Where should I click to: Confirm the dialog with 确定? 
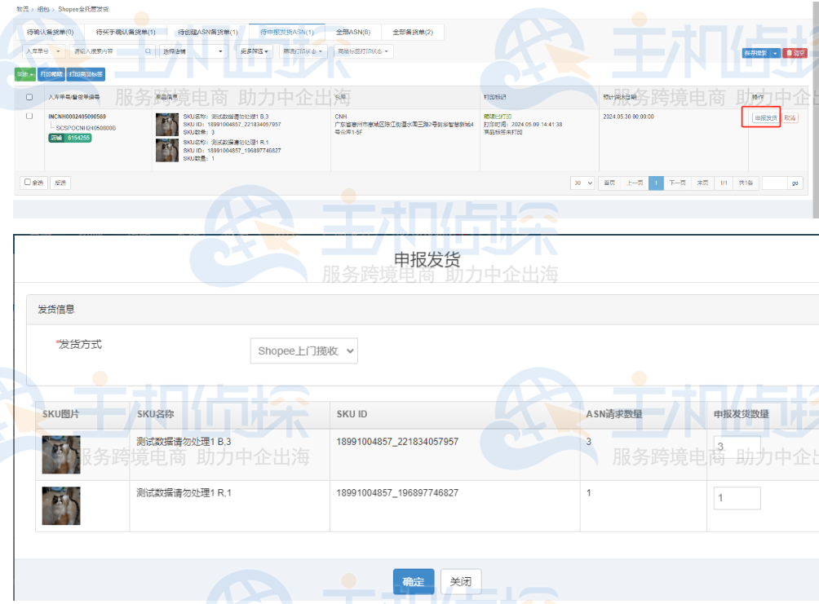413,581
